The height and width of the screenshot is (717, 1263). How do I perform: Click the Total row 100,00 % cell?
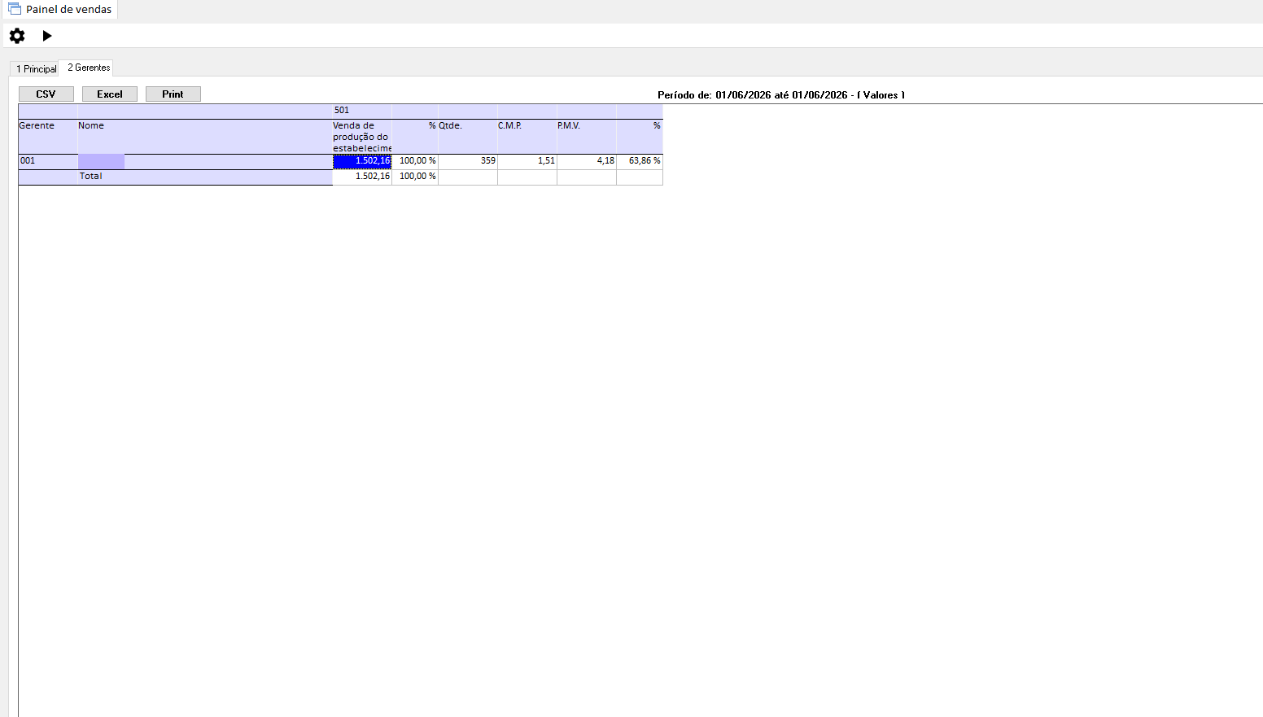pos(415,177)
